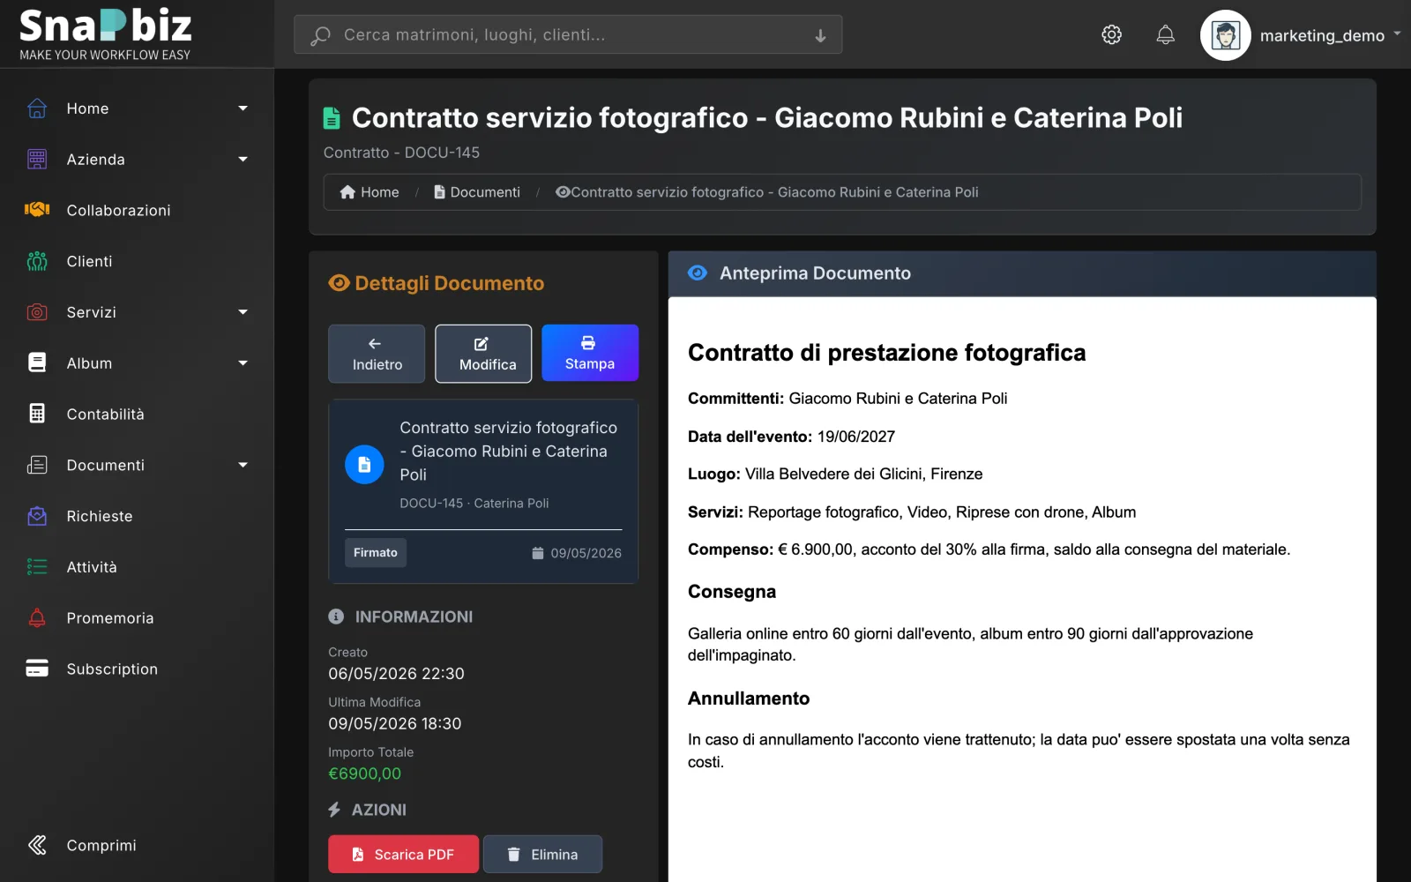Screen dimensions: 1411x882
Task: Expand the Documenti submenu arrow
Action: coord(243,465)
